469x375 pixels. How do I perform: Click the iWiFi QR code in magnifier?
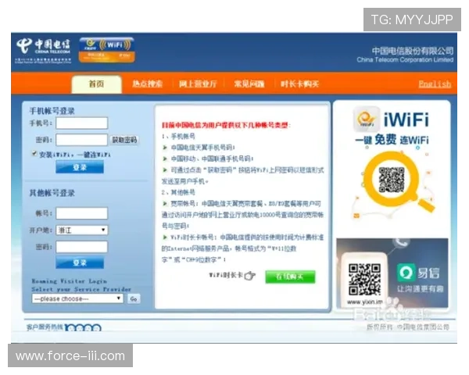point(392,180)
